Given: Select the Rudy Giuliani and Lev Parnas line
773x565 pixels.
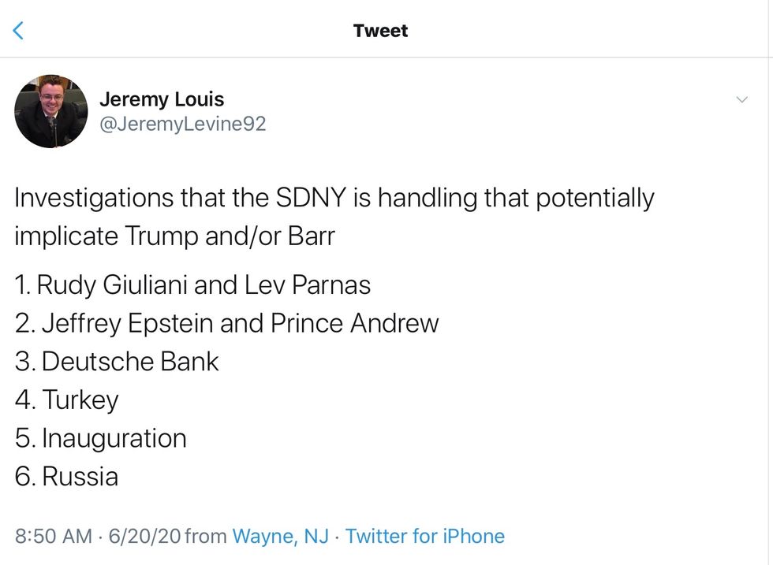Looking at the screenshot, I should click(193, 284).
